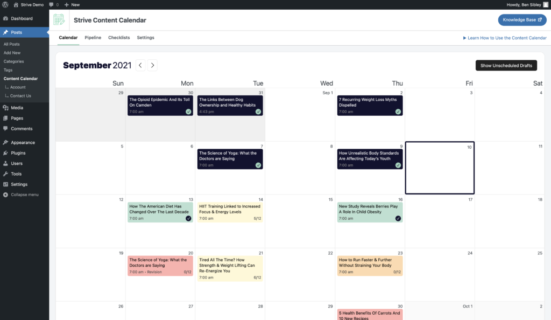Click the Collapse menu arrow icon
This screenshot has width=551, height=320.
pos(5,194)
